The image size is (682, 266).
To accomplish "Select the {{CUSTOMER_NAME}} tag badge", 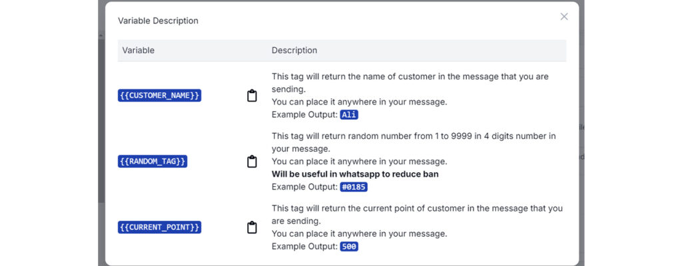I will 160,96.
